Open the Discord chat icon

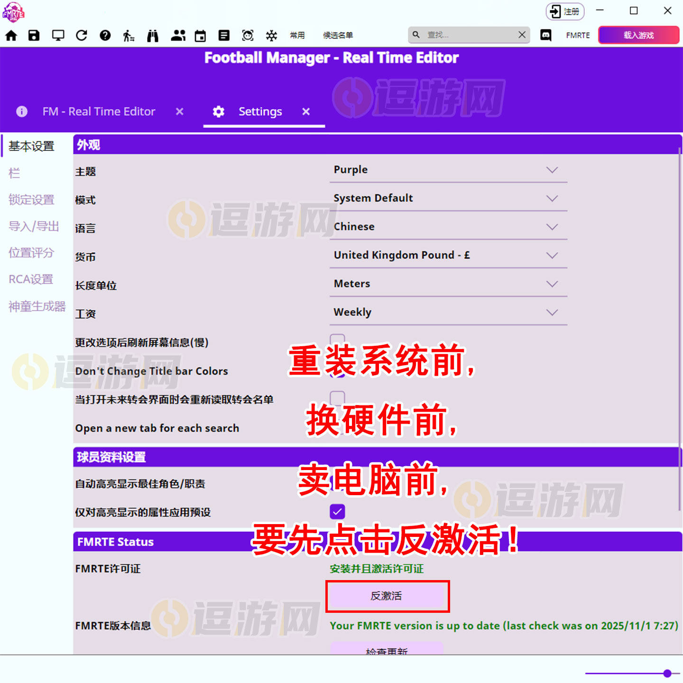[546, 35]
